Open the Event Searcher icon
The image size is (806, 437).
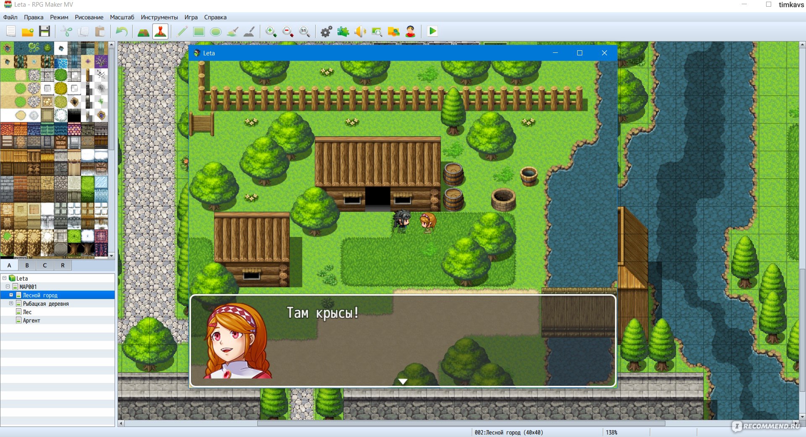(x=377, y=31)
